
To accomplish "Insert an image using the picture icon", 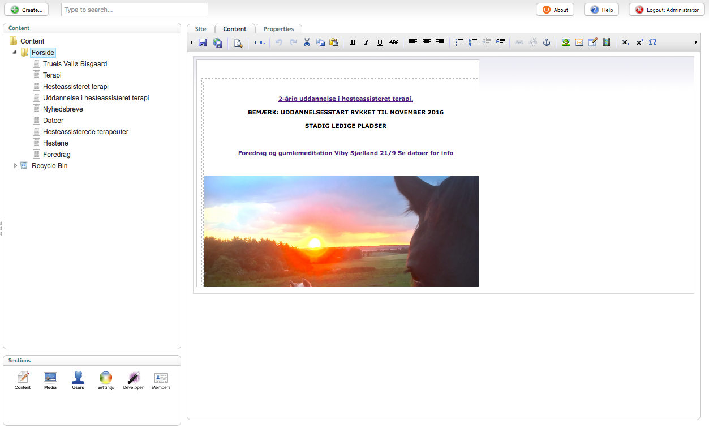I will click(566, 42).
